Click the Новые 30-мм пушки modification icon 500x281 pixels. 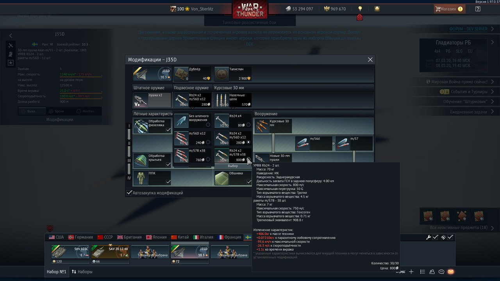262,158
